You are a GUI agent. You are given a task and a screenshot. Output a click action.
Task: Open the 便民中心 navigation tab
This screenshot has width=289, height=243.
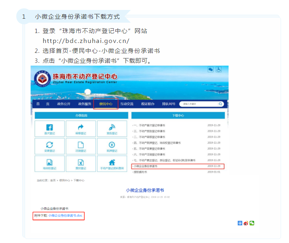[106, 104]
